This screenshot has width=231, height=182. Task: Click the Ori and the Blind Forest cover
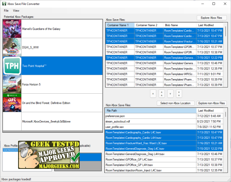coord(12,103)
